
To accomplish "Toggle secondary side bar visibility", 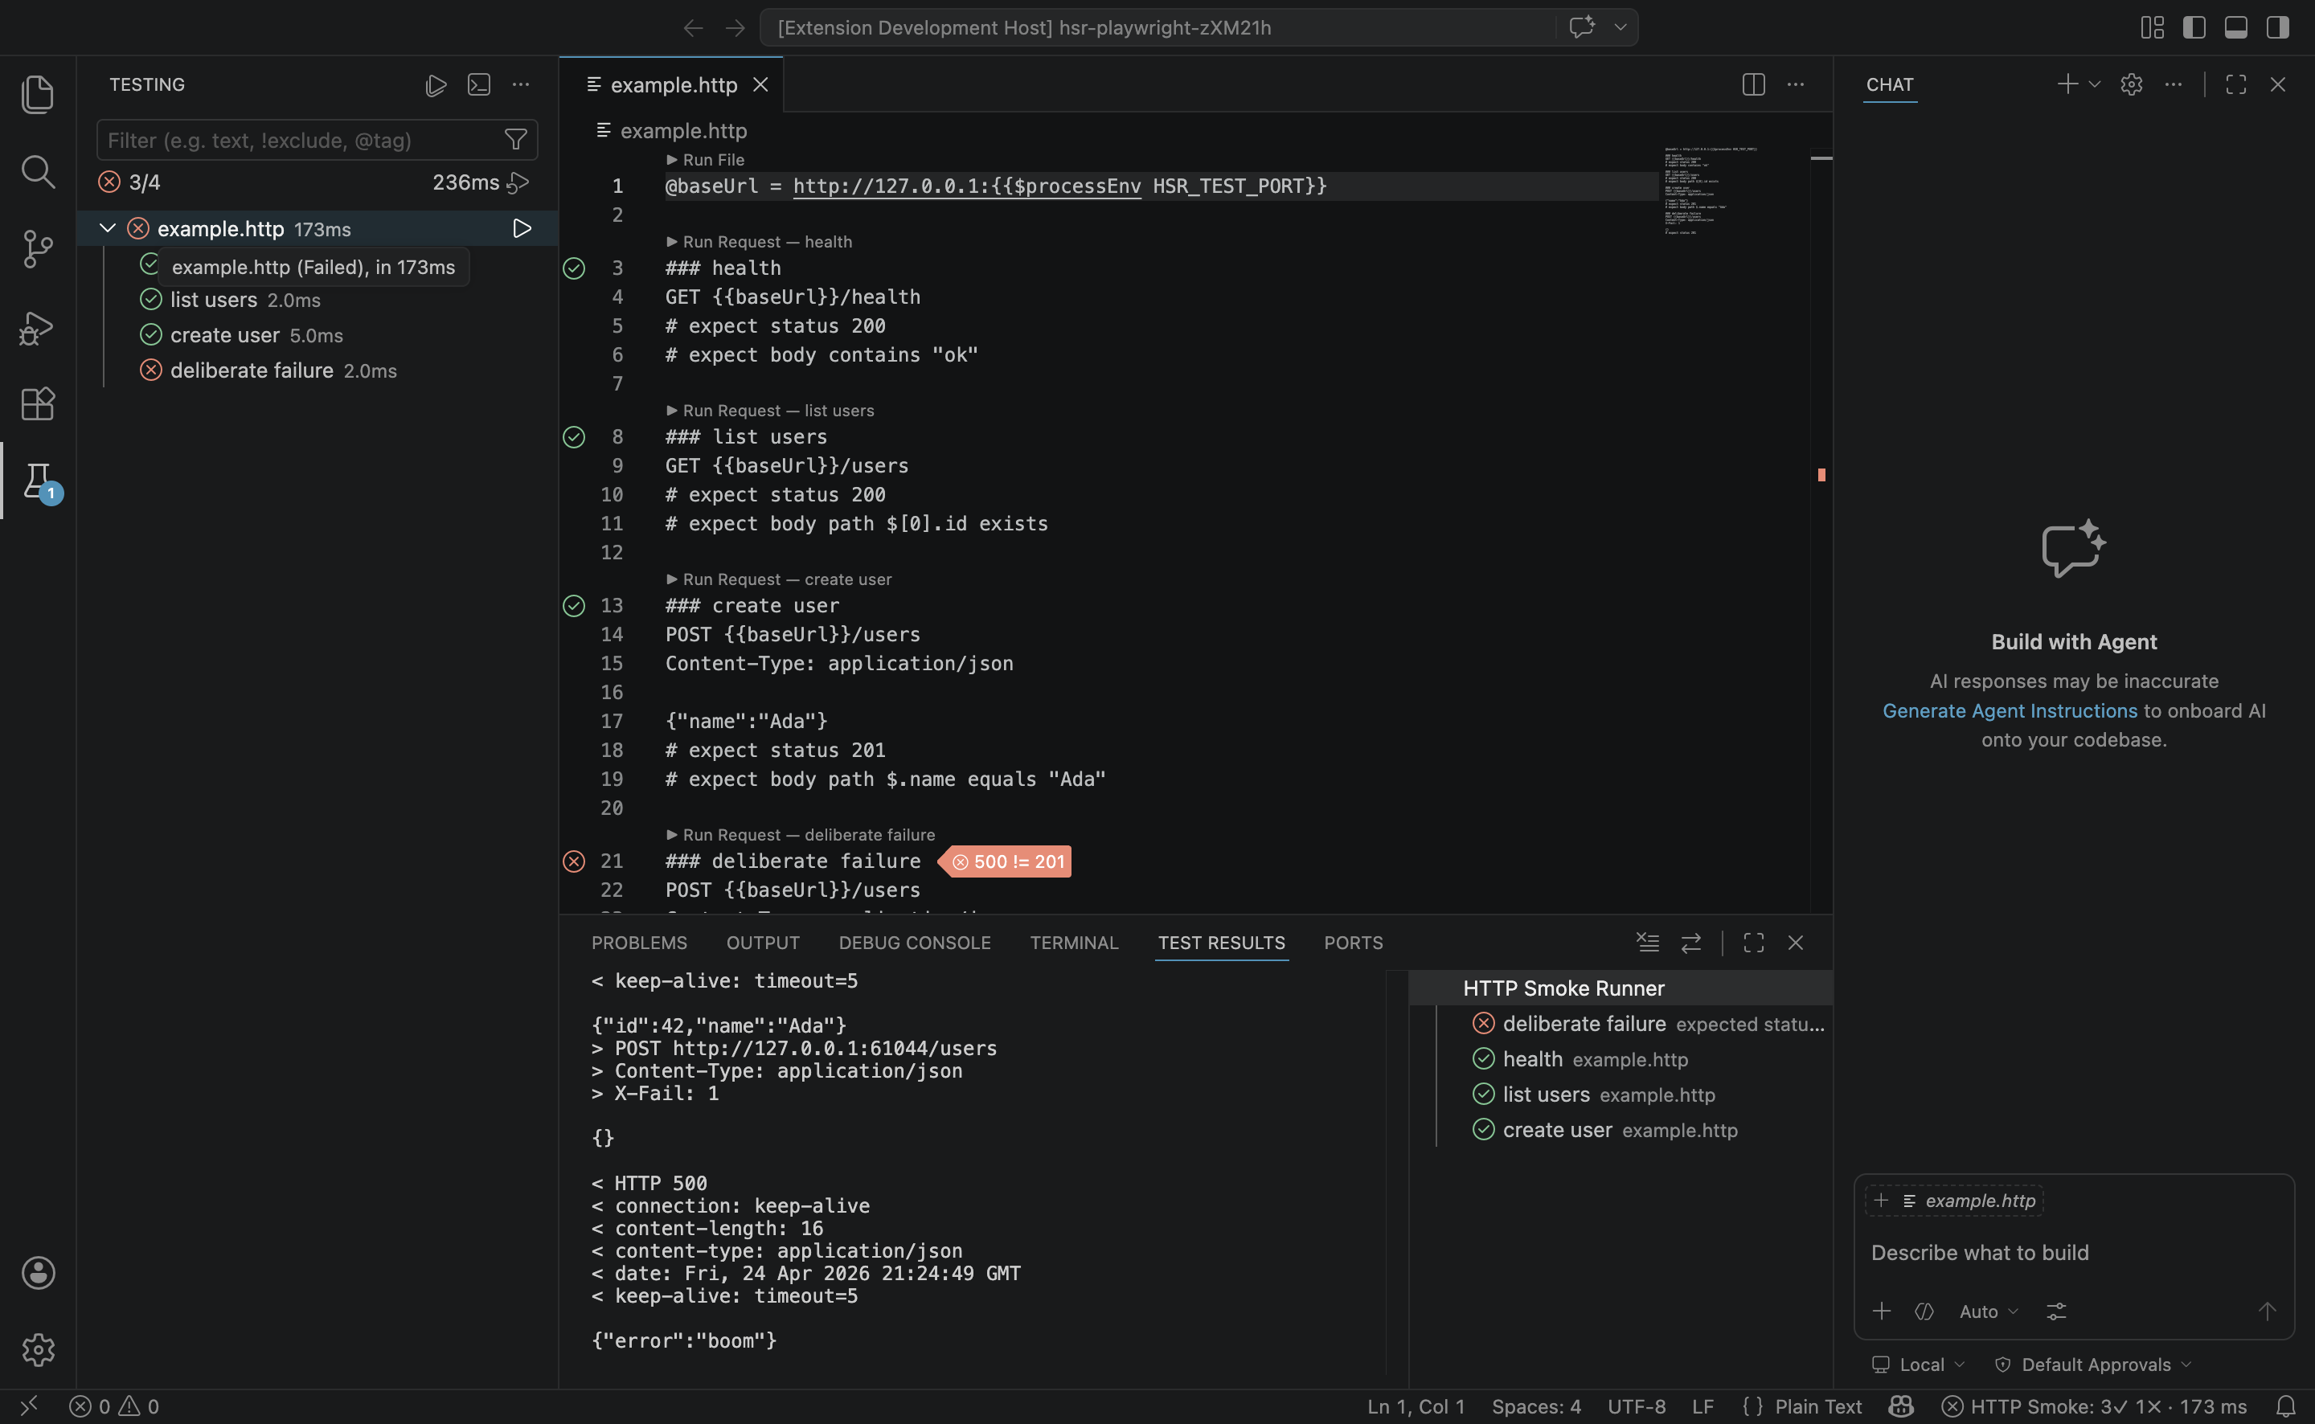I will click(2277, 27).
